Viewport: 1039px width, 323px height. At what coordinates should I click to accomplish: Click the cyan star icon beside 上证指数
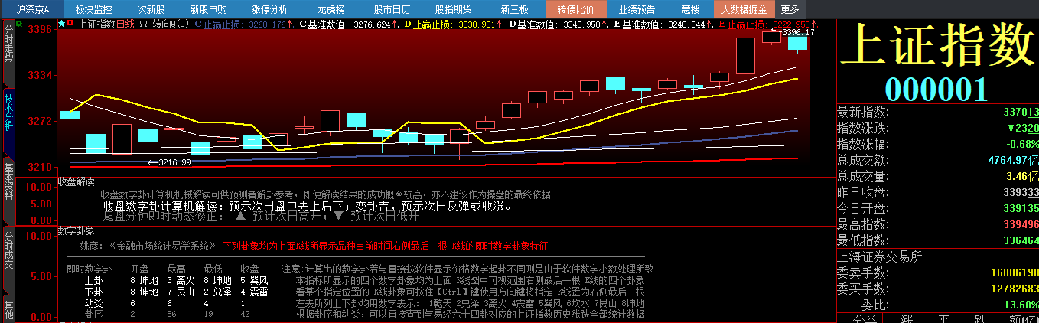tap(61, 24)
